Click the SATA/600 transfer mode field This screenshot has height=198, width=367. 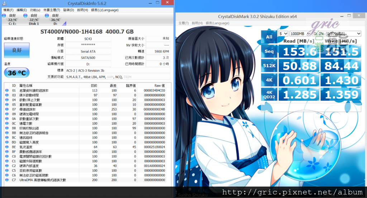(88, 58)
